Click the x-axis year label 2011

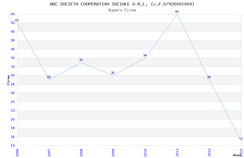click(177, 153)
